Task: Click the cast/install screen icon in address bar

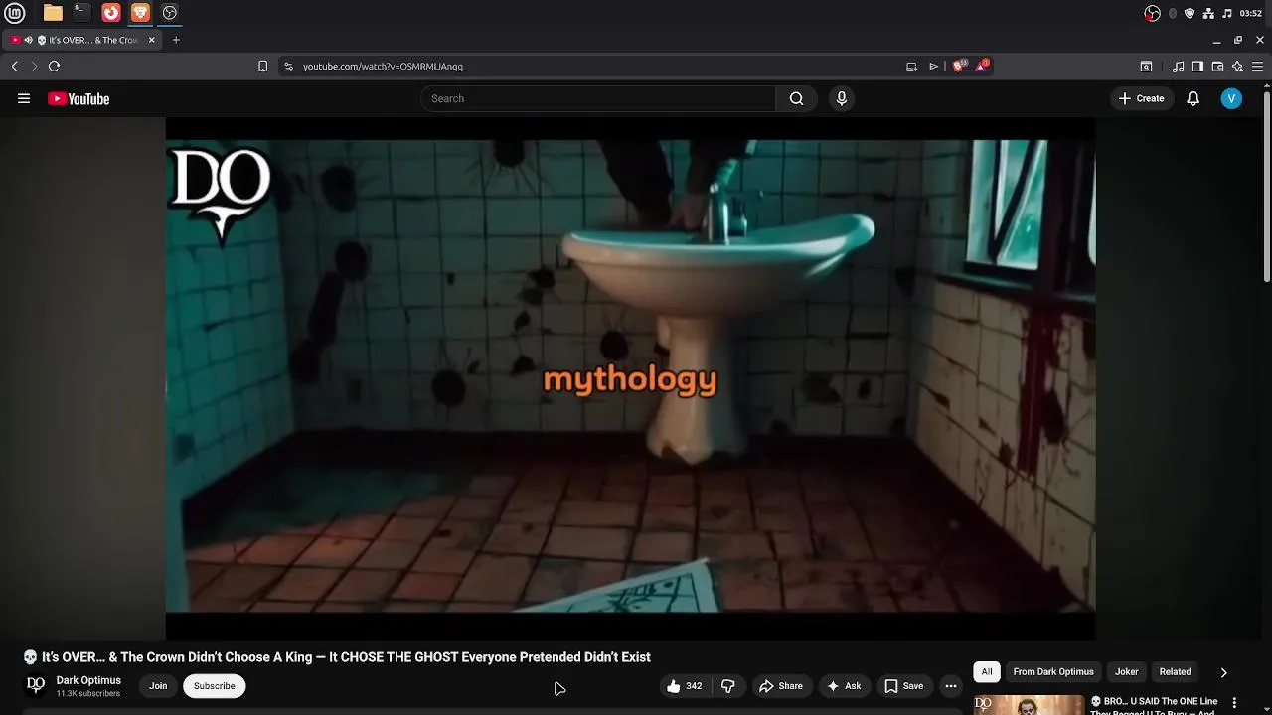Action: point(911,67)
